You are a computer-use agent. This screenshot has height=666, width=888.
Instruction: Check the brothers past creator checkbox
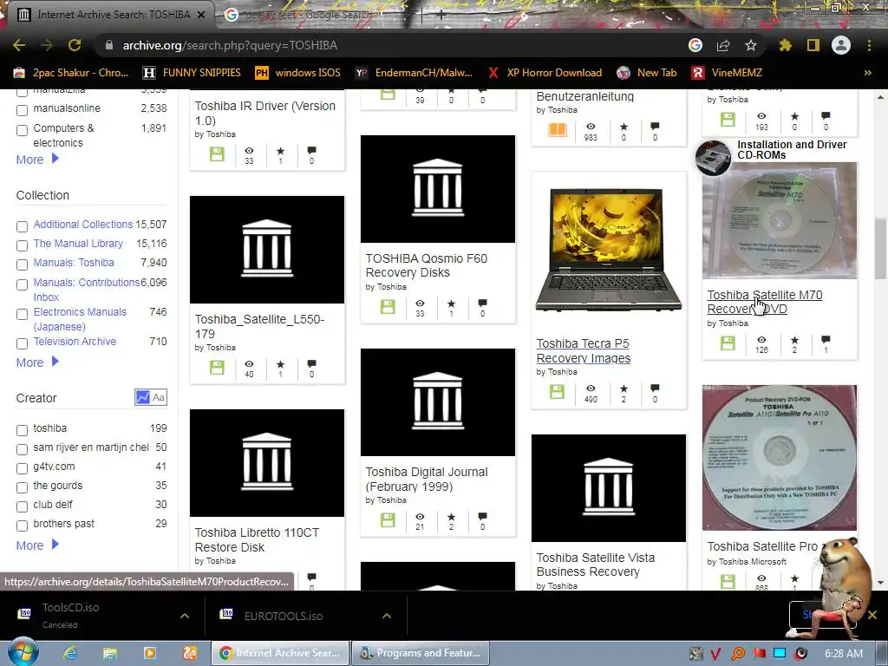pos(22,526)
